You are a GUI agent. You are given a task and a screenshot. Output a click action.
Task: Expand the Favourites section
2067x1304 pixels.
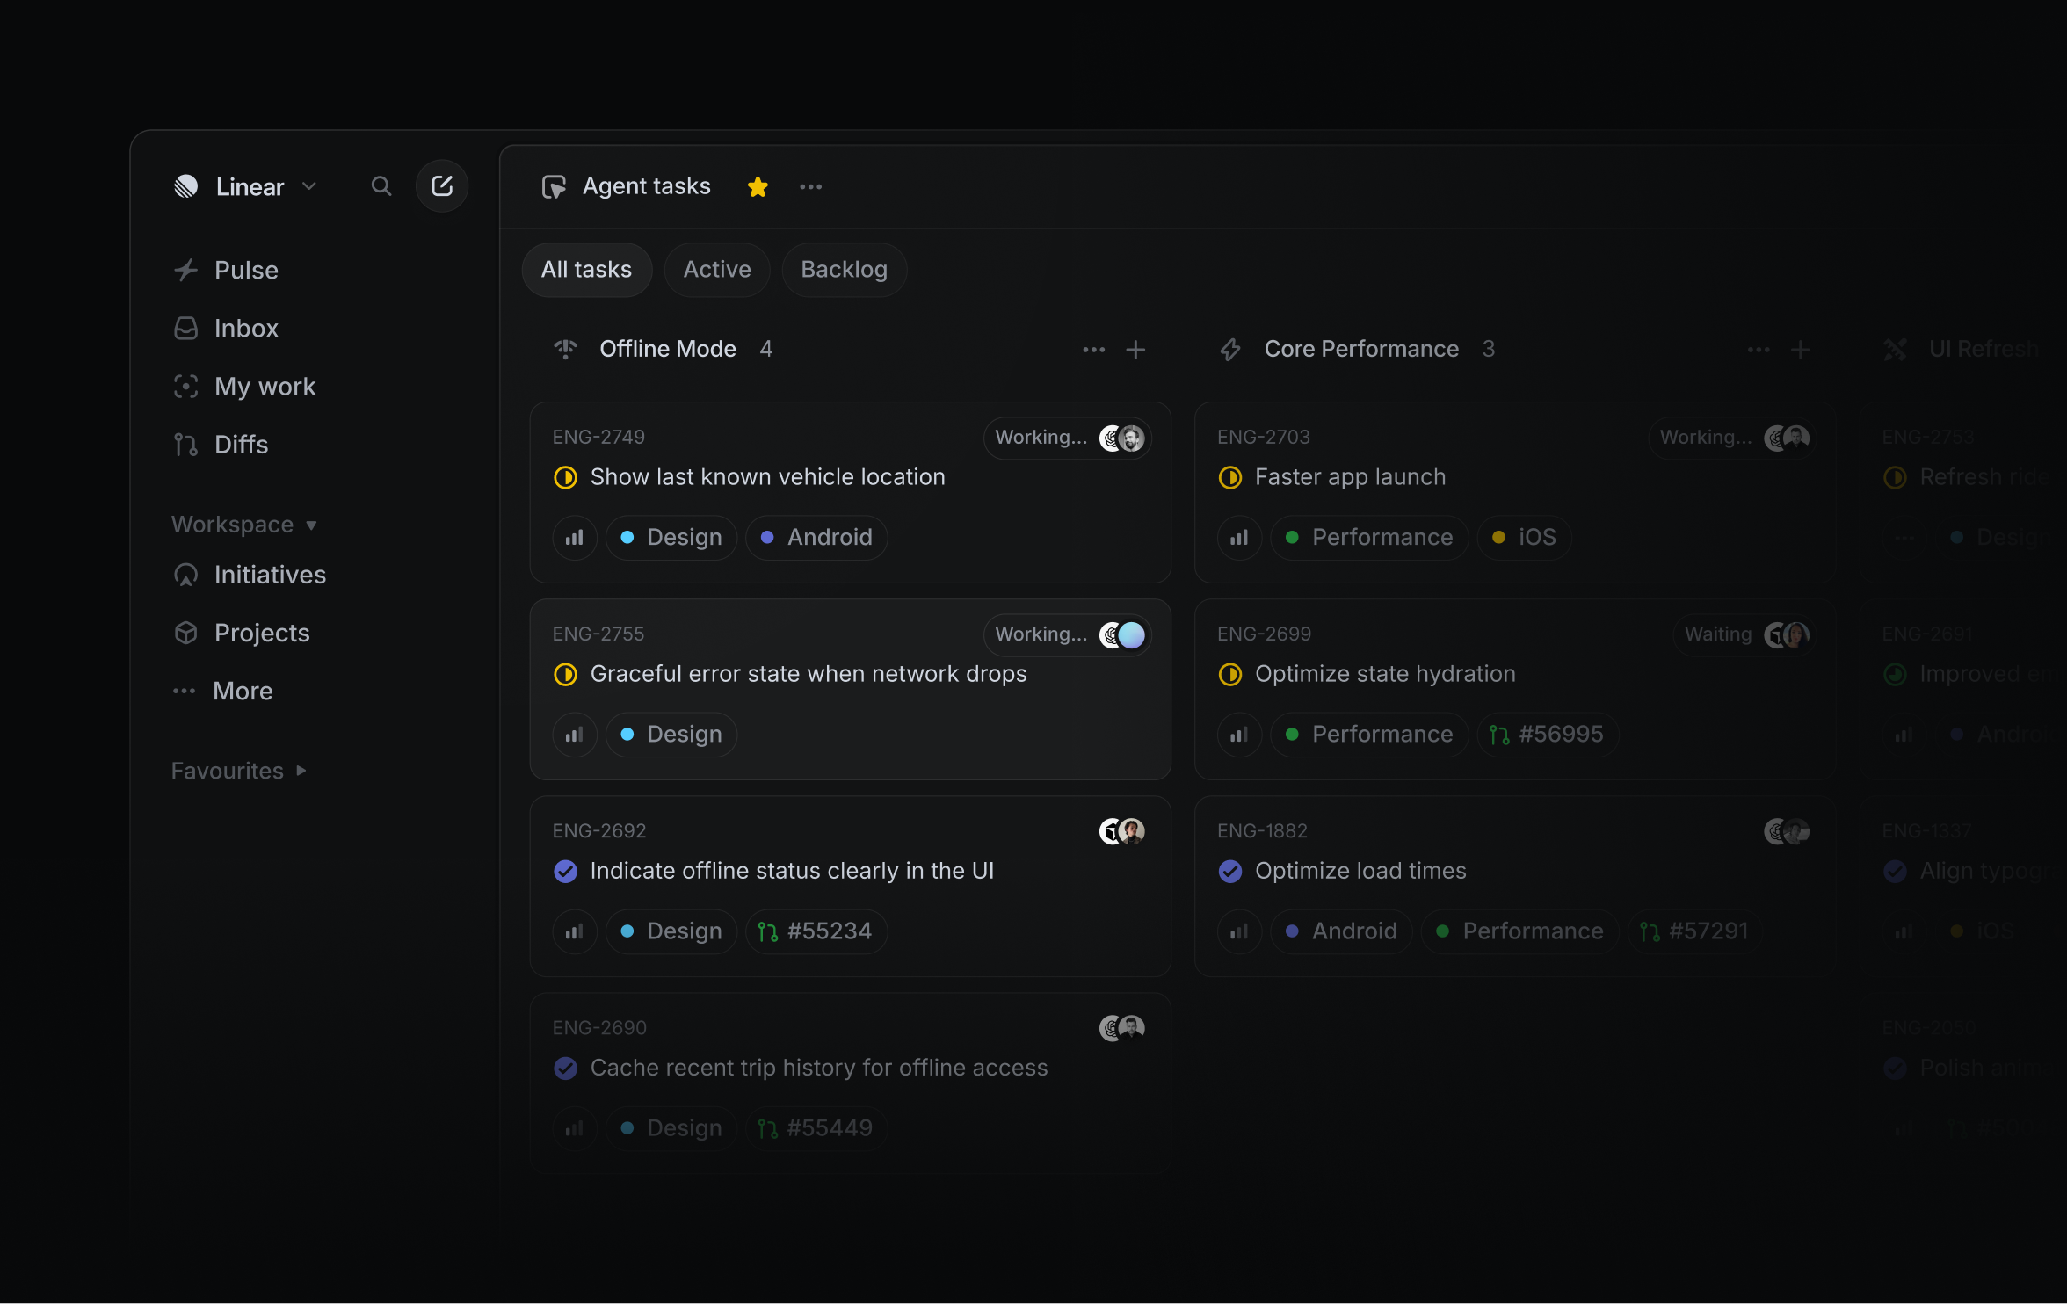click(239, 771)
